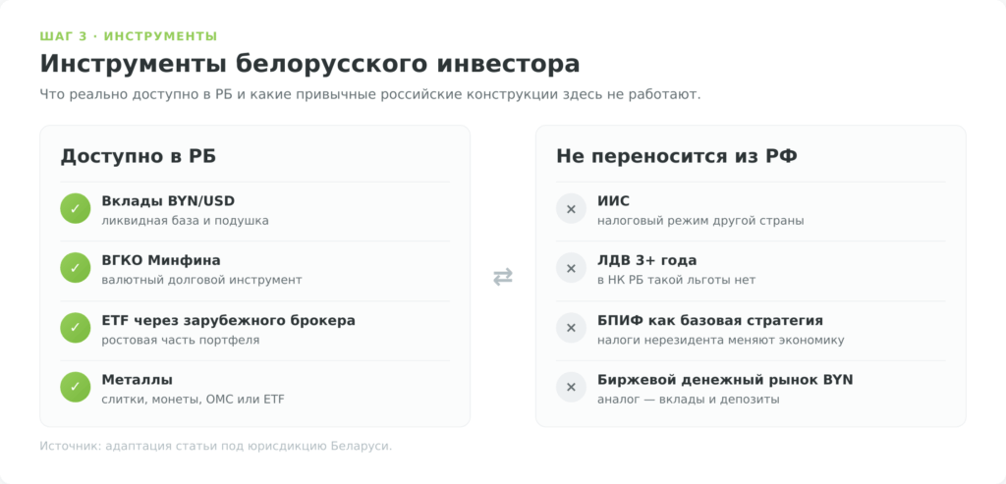Click the card title Не переносится из РФ
The width and height of the screenshot is (1006, 484).
click(677, 156)
